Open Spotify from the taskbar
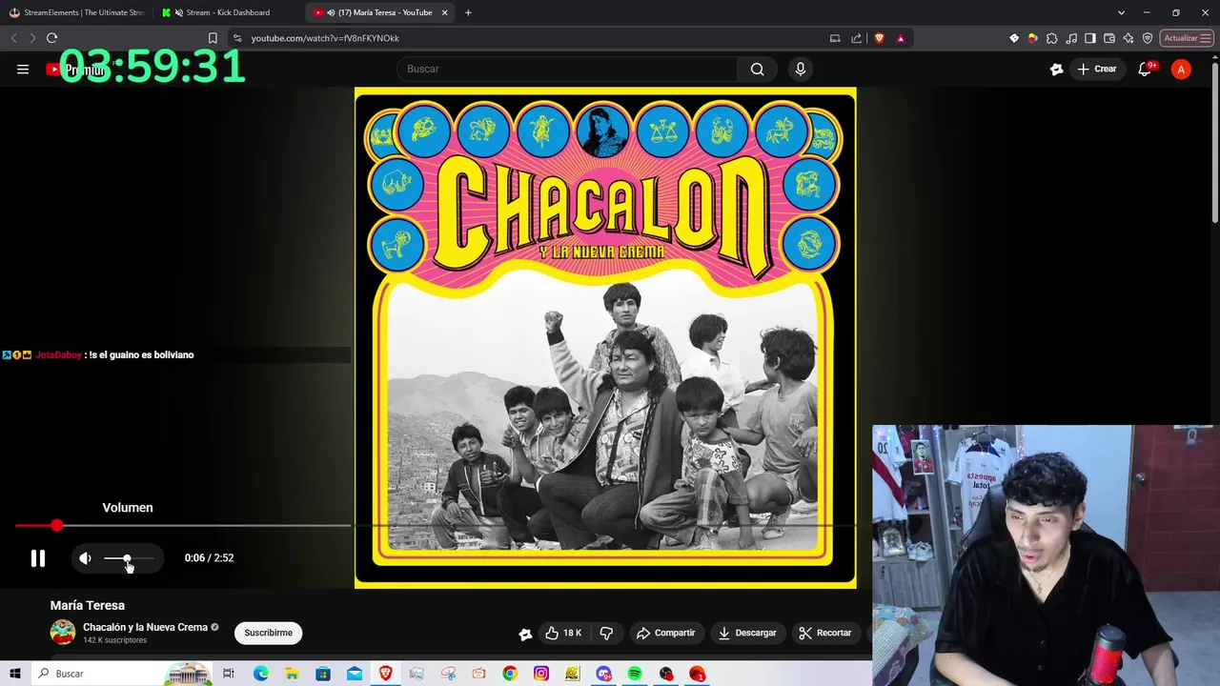Image resolution: width=1220 pixels, height=686 pixels. pos(635,674)
